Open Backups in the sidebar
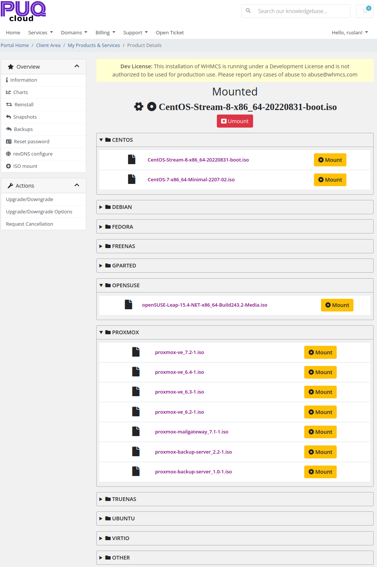 (44, 129)
